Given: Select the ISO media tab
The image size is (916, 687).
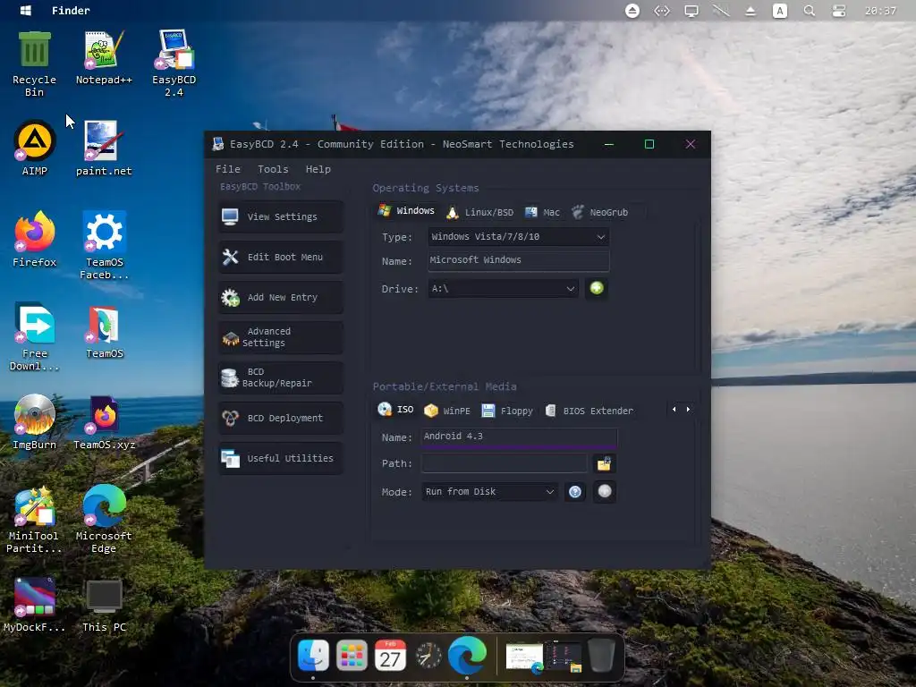Looking at the screenshot, I should pos(395,410).
